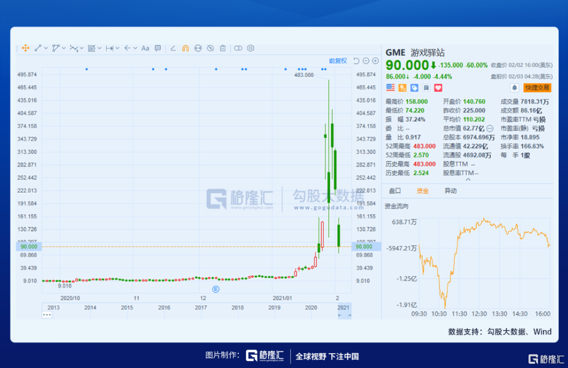Click the 2021 timeline range selector
568x368 pixels.
tap(343, 307)
